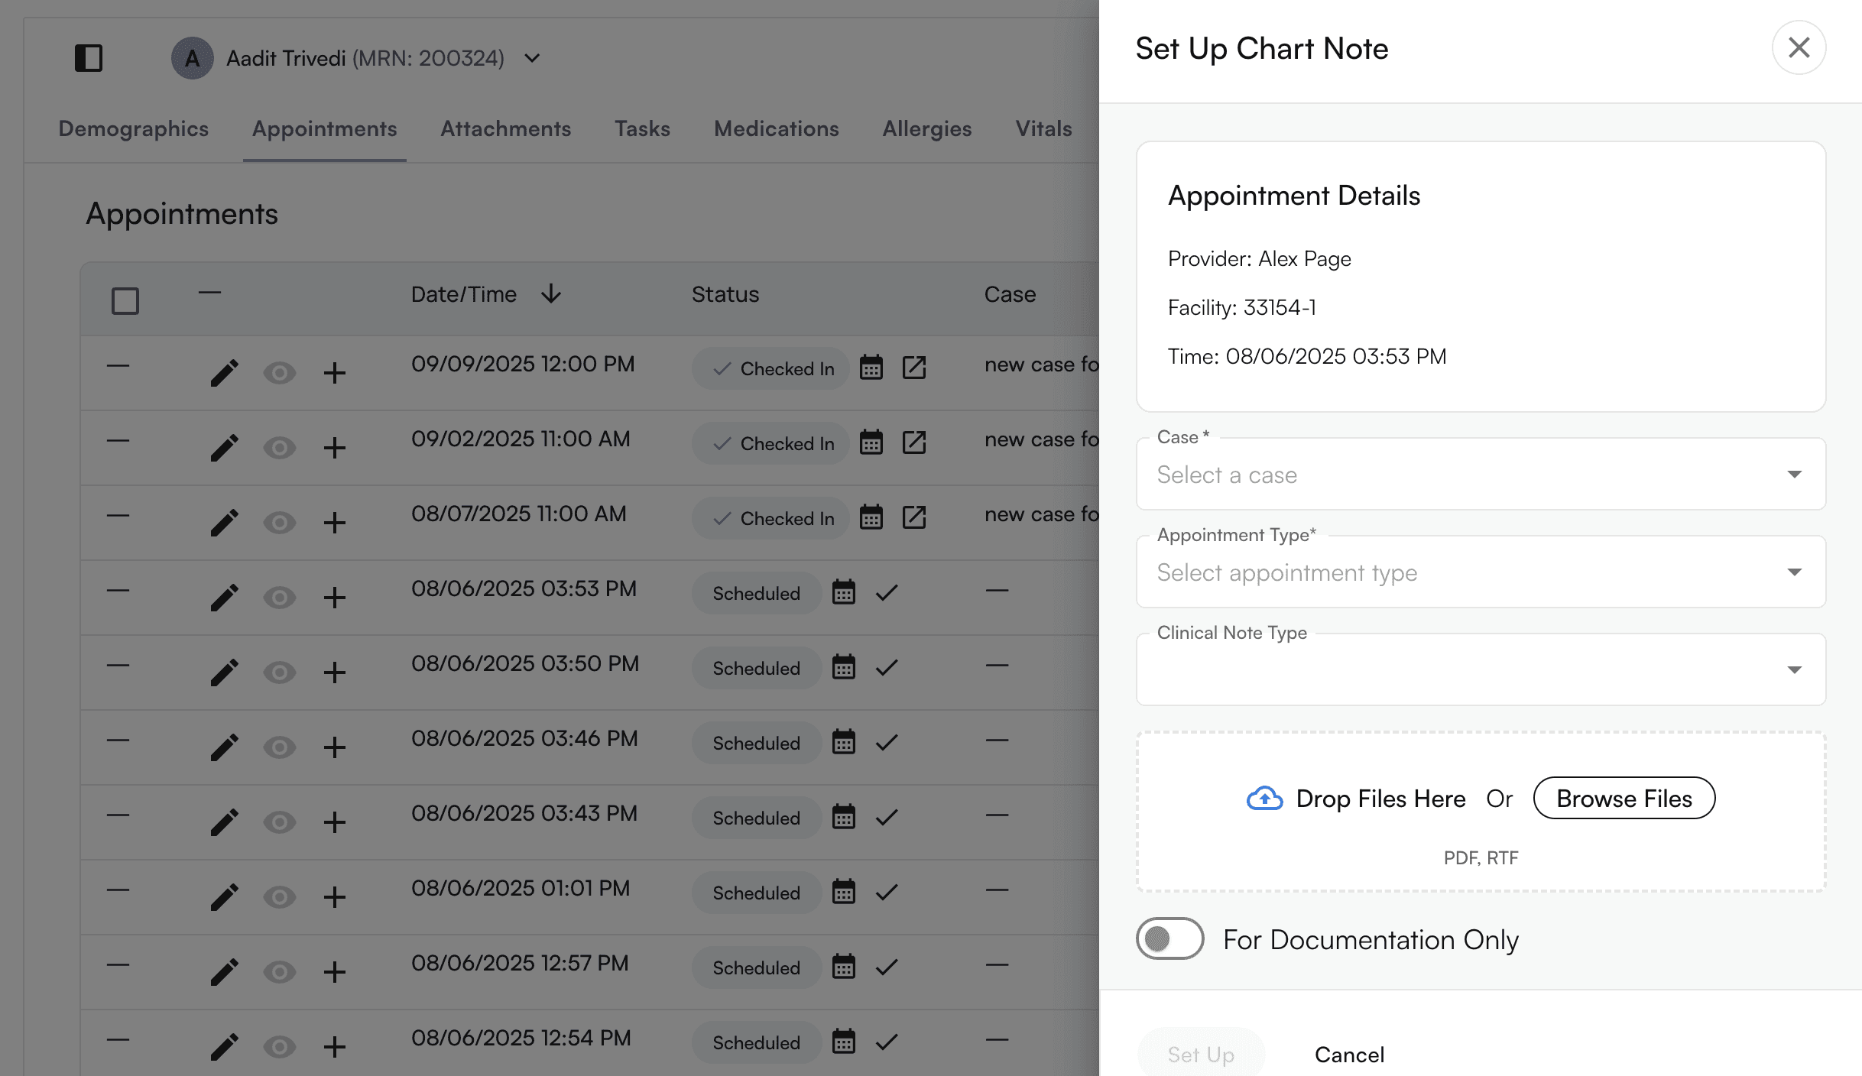Image resolution: width=1862 pixels, height=1076 pixels.
Task: Click the cloud upload icon
Action: 1264,799
